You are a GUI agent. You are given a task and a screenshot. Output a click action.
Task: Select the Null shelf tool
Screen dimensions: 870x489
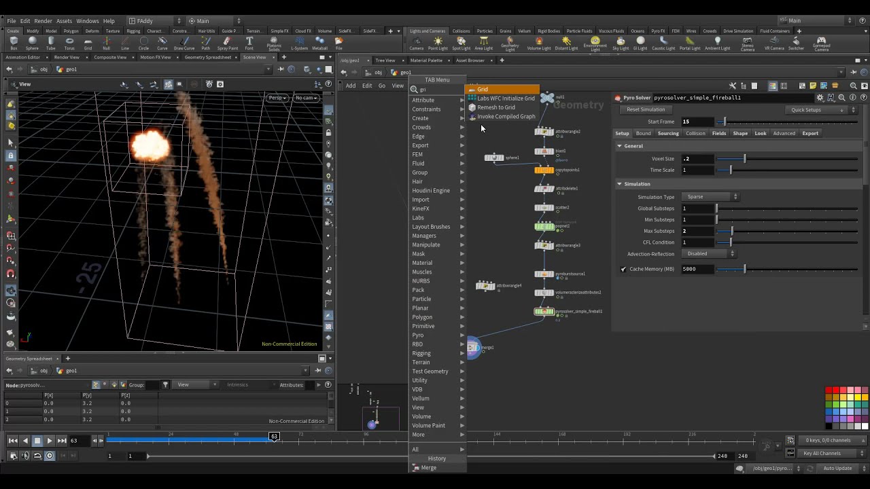(x=106, y=43)
